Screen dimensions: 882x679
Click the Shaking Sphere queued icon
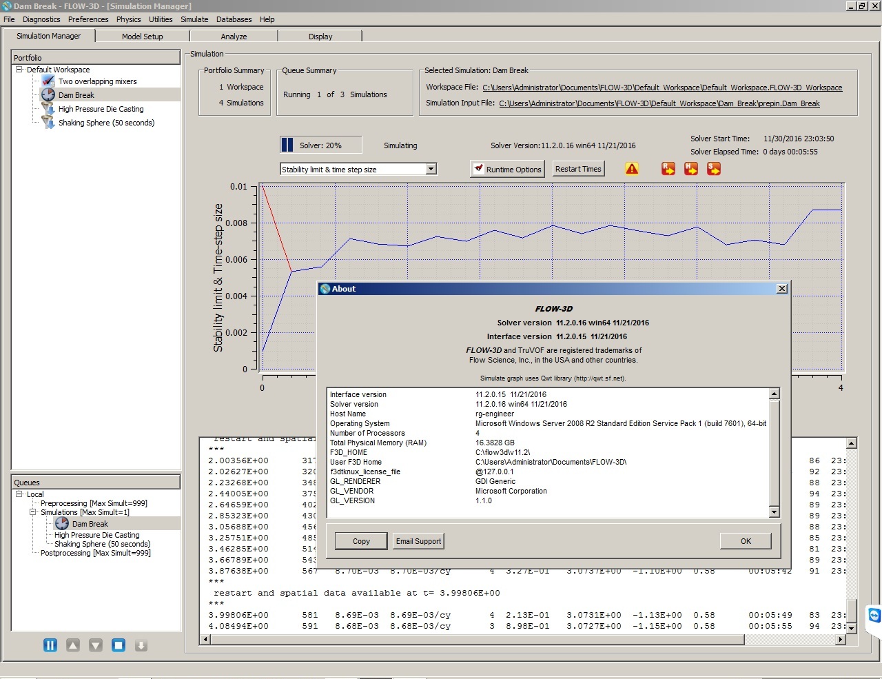pyautogui.click(x=48, y=123)
